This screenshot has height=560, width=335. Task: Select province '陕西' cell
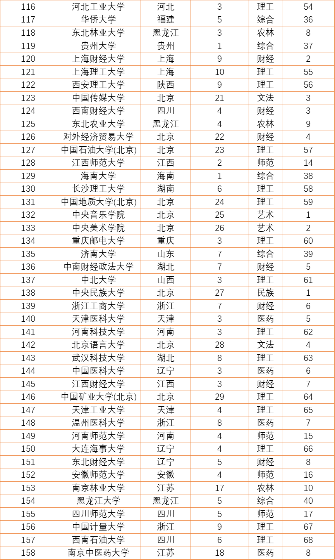(166, 85)
